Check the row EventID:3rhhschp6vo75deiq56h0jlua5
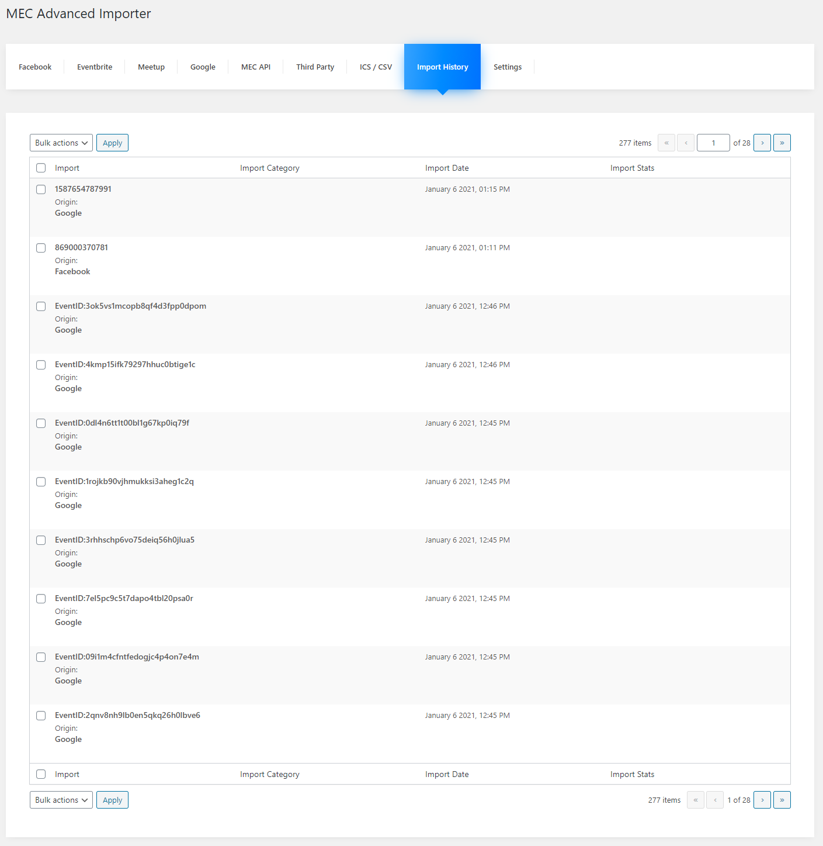The width and height of the screenshot is (823, 846). point(41,540)
